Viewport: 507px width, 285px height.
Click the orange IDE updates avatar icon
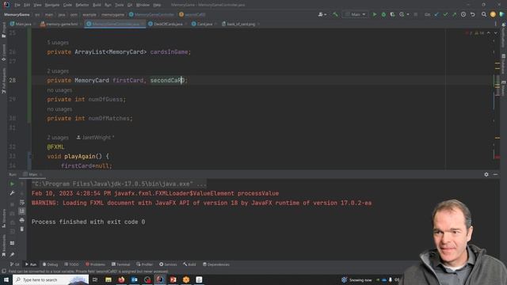coord(493,14)
